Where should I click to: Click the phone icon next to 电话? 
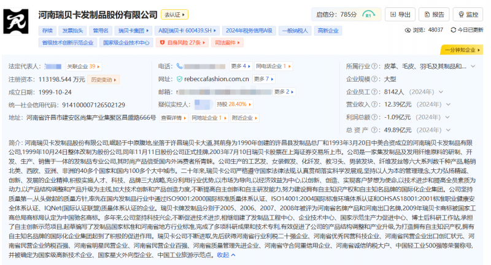(x=179, y=66)
